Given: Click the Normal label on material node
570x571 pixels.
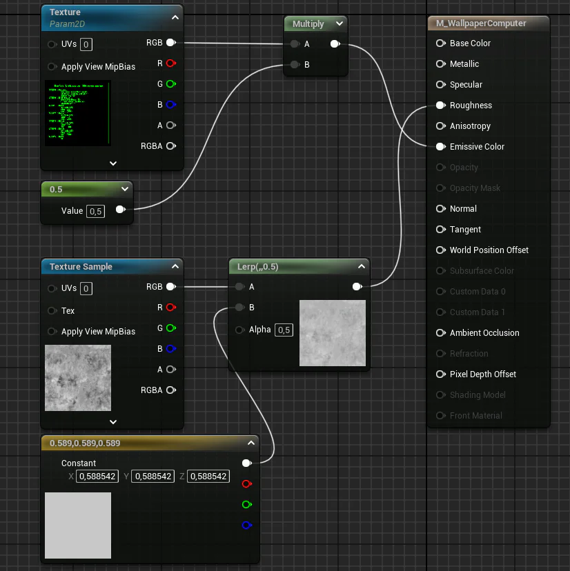Looking at the screenshot, I should [463, 209].
